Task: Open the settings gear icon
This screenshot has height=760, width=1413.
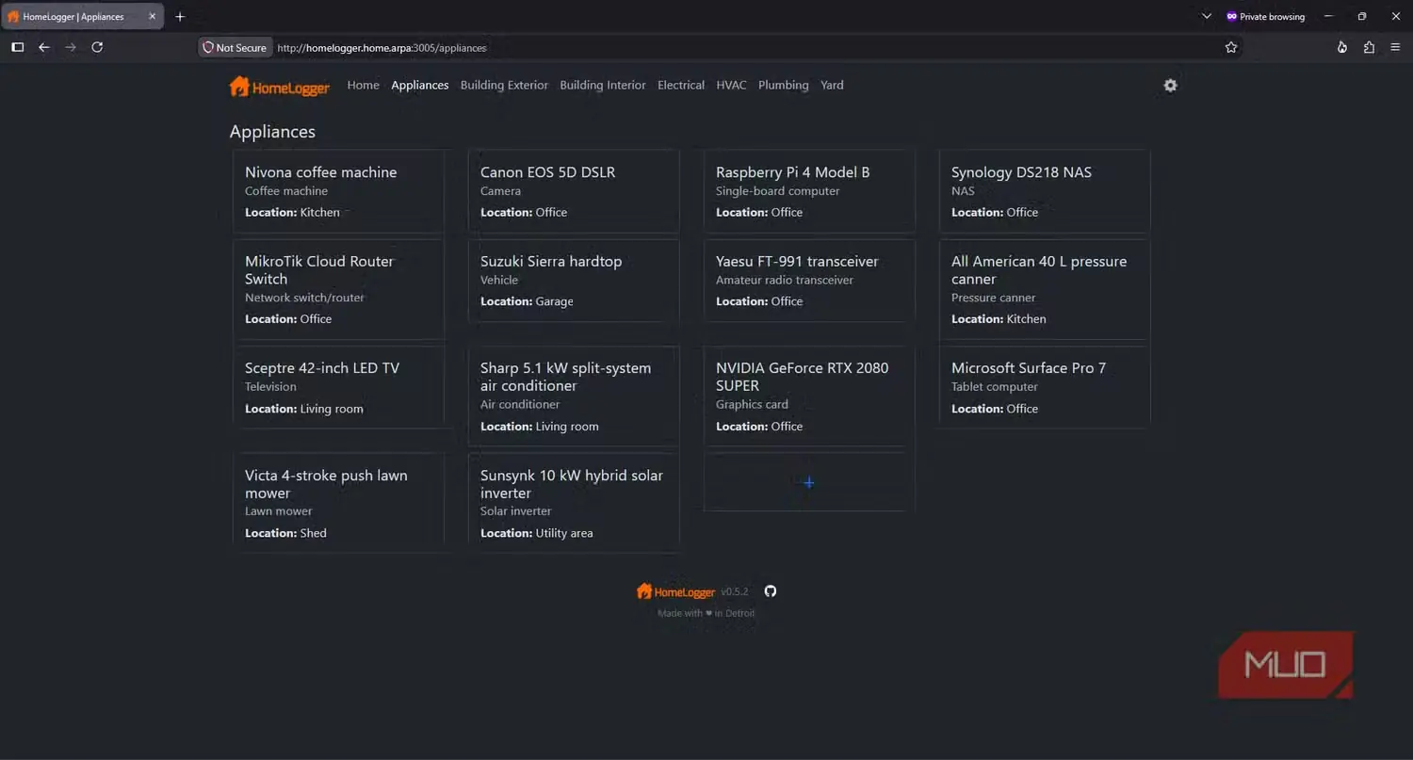Action: (1170, 86)
